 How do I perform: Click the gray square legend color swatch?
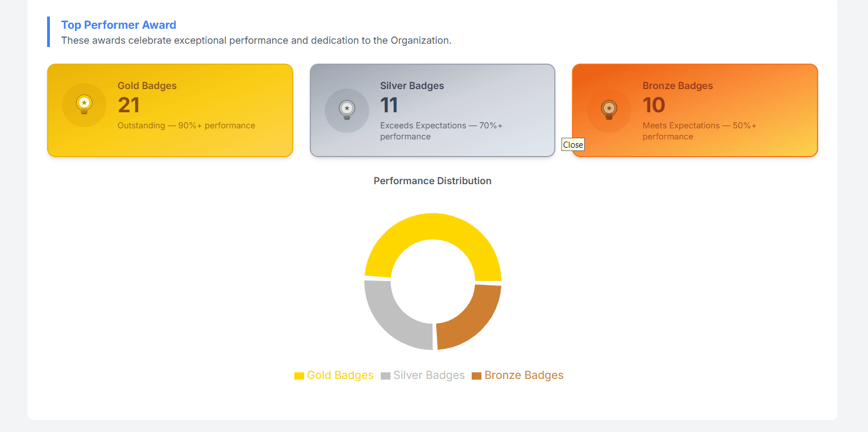[385, 375]
